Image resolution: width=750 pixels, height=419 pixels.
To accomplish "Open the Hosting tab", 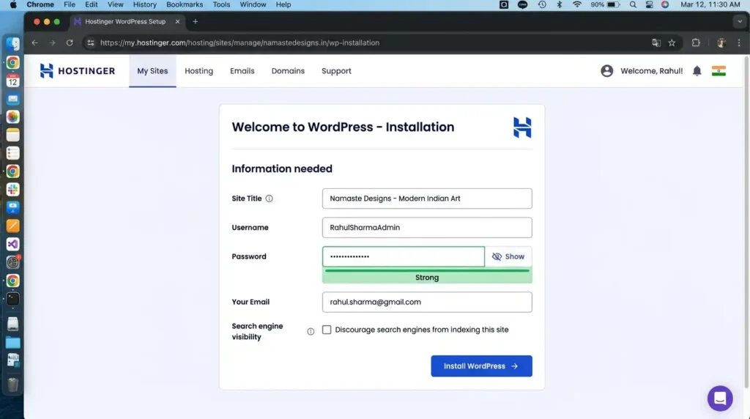I will [199, 71].
